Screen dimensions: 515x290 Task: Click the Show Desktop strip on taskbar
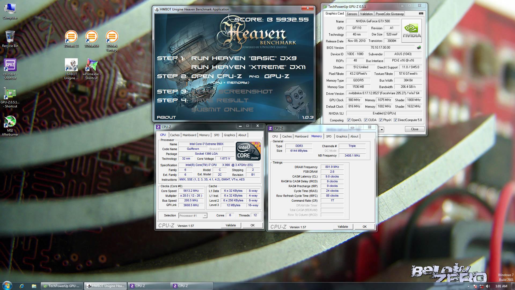(513, 286)
